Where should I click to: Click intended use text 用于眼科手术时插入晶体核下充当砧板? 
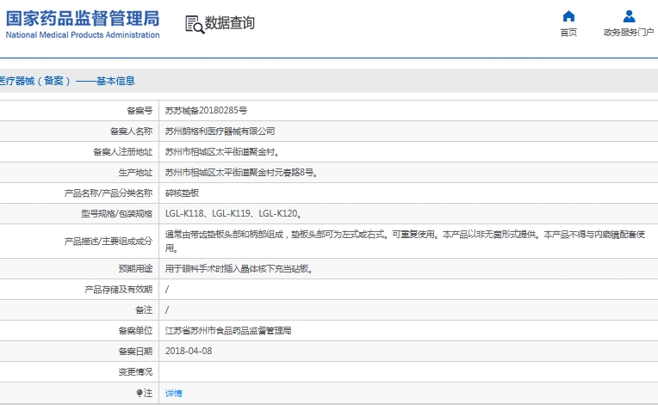coord(239,269)
